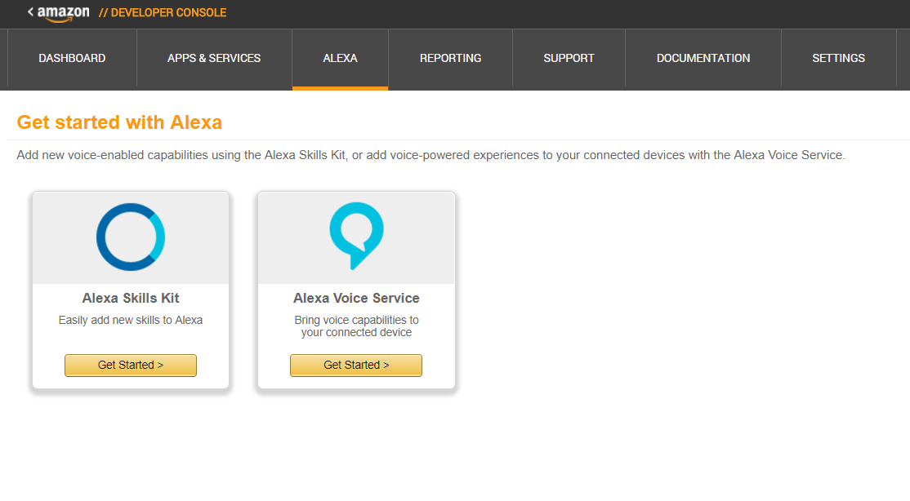Open the Dashboard tab
The width and height of the screenshot is (910, 501).
(72, 58)
